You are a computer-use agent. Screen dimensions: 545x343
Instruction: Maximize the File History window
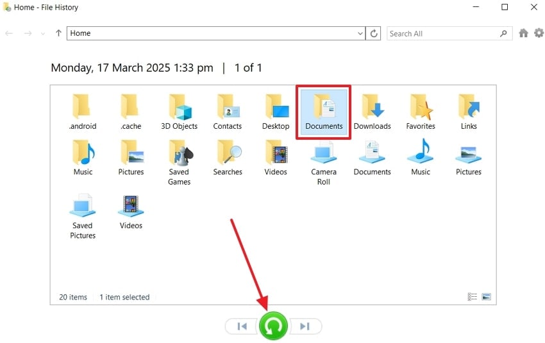click(x=505, y=7)
